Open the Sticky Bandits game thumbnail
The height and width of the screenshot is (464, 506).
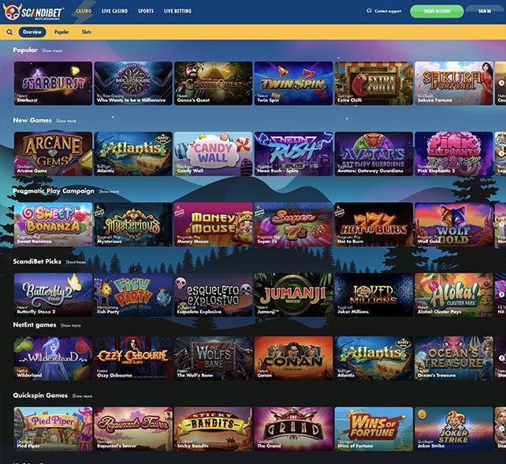click(213, 428)
